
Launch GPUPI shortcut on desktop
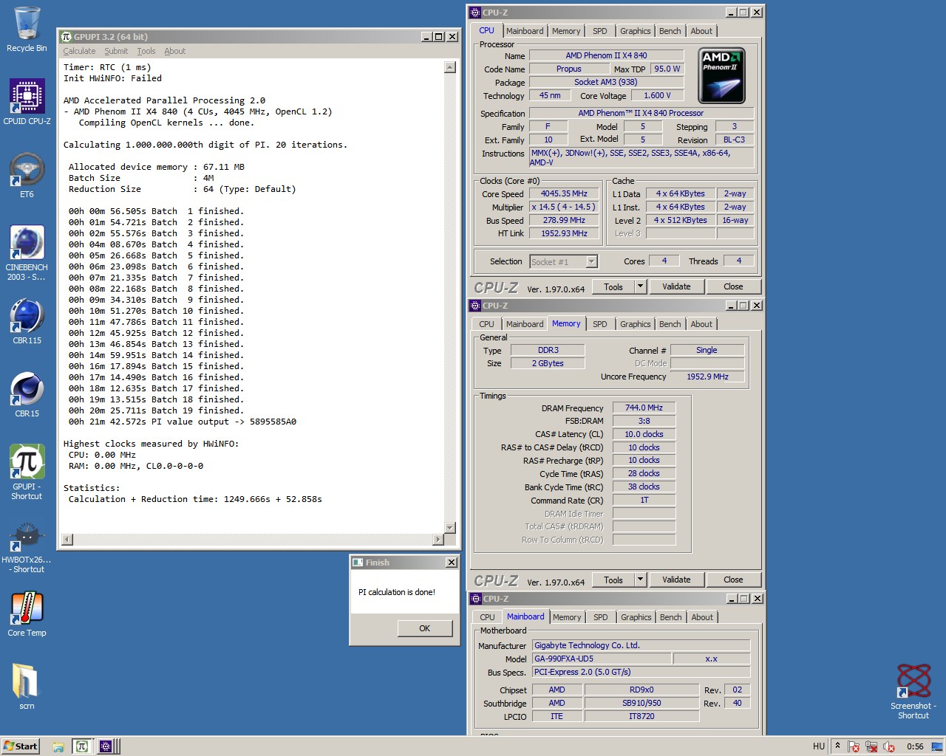[27, 472]
